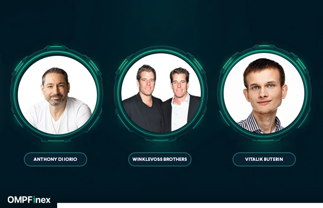The height and width of the screenshot is (208, 323).
Task: Click the white bar along the bottom edge
Action: point(190,206)
